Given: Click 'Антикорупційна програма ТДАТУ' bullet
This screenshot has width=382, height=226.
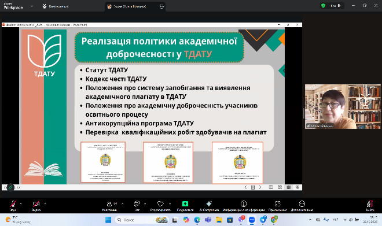Looking at the screenshot, I should [x=139, y=123].
